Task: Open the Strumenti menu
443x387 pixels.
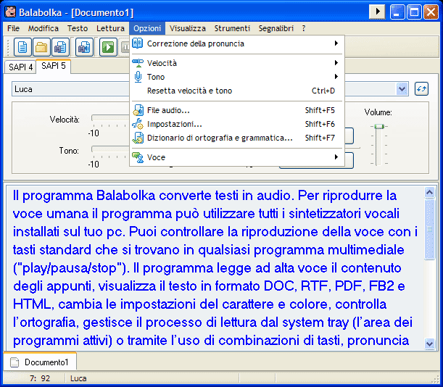Action: (232, 28)
